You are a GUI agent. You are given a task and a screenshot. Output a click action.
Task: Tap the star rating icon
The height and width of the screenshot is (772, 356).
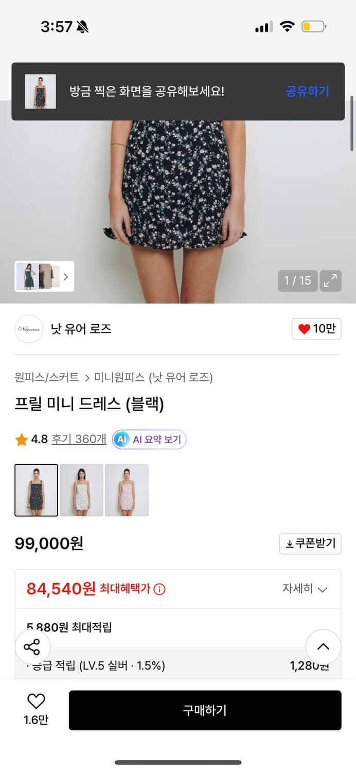21,440
